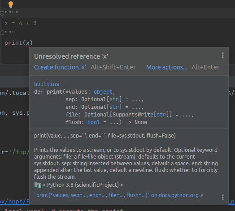Click the unresolved 'x' in print(x)
Viewport: 235px width, 211px height.
tap(28, 43)
